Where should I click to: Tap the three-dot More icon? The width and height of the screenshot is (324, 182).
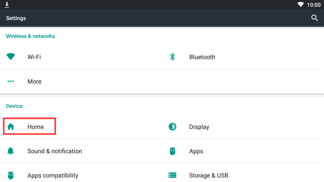click(11, 81)
